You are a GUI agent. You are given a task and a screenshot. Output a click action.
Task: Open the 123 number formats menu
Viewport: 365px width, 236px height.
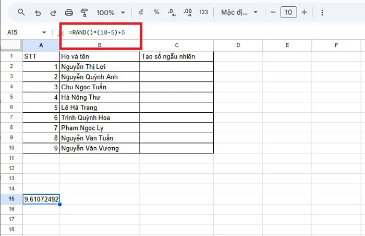(x=203, y=12)
